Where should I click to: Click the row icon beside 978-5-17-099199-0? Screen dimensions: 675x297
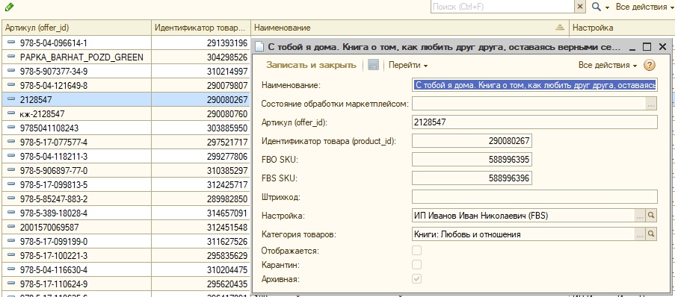[12, 241]
